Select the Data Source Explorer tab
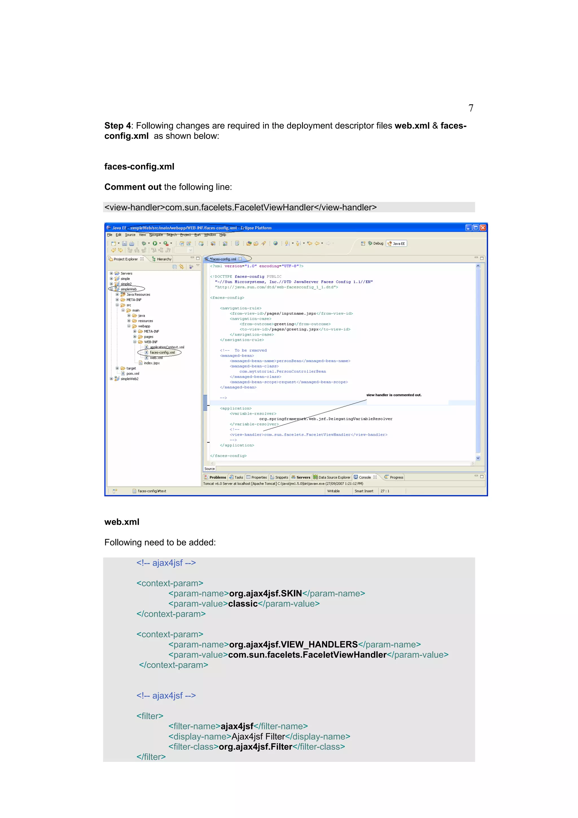Screen dimensions: 578x818 coord(332,477)
